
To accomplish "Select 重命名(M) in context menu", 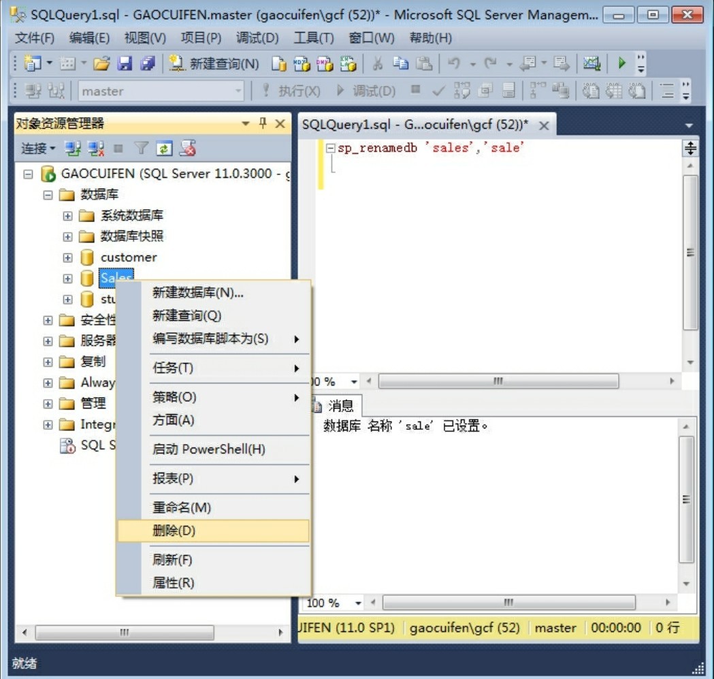I will tap(213, 507).
